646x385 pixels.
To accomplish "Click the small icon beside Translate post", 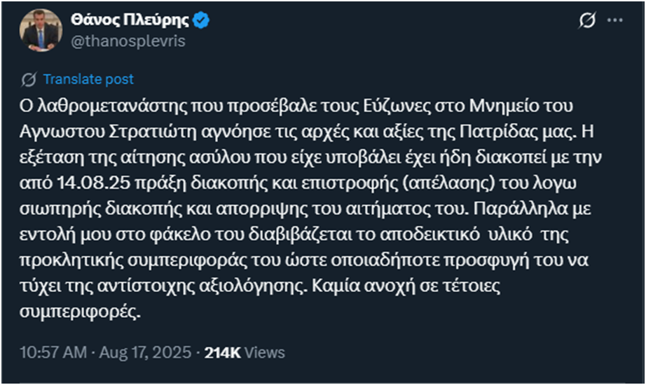I will [29, 79].
